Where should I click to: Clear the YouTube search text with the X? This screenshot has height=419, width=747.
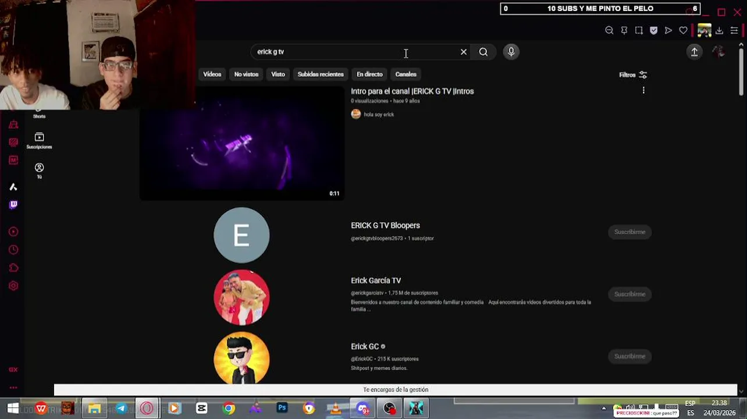tap(464, 52)
